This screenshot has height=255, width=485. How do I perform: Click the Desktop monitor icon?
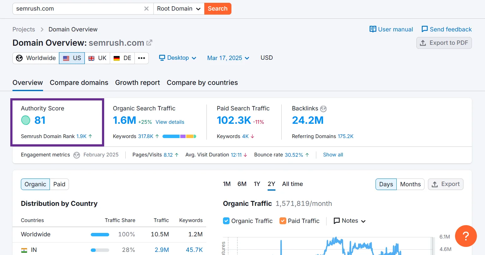[x=162, y=58]
